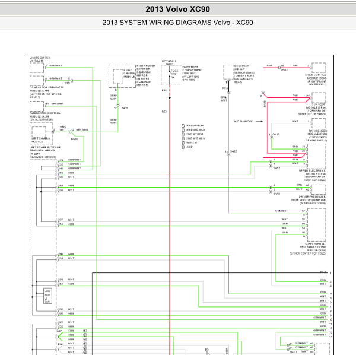Click the Occupant Weight Sensor component box
The width and height of the screenshot is (356, 355).
228,72
